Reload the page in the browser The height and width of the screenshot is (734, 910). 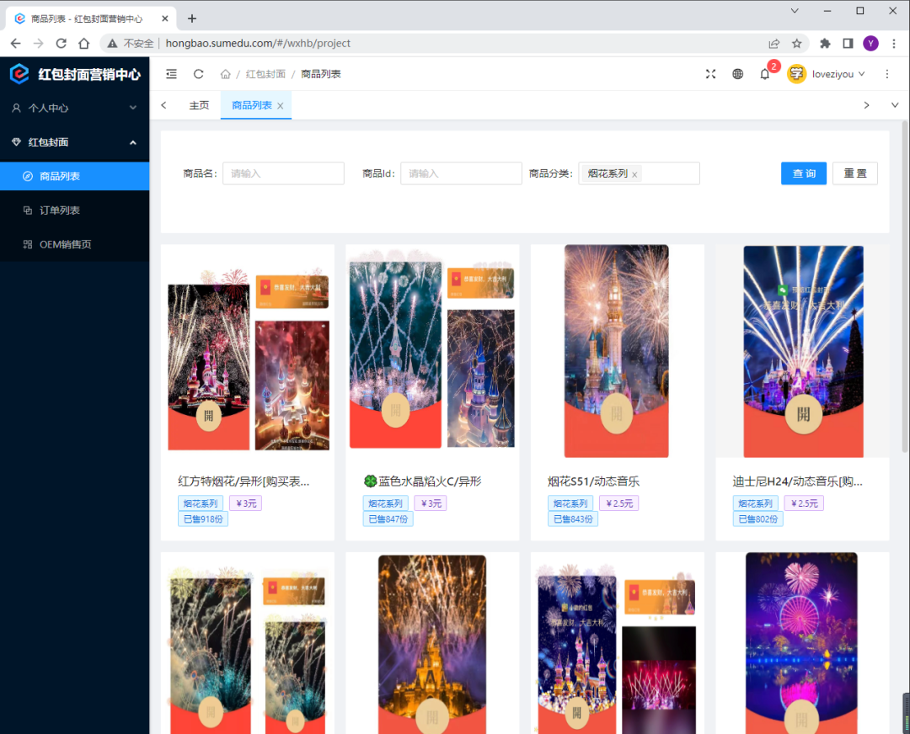coord(61,44)
